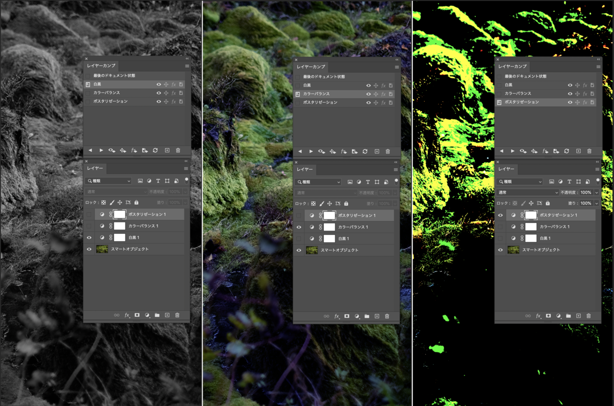Lock all padlock icon in right Layers panel
This screenshot has height=406, width=614.
(x=547, y=203)
